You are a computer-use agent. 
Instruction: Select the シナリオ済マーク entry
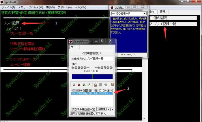coord(23,59)
